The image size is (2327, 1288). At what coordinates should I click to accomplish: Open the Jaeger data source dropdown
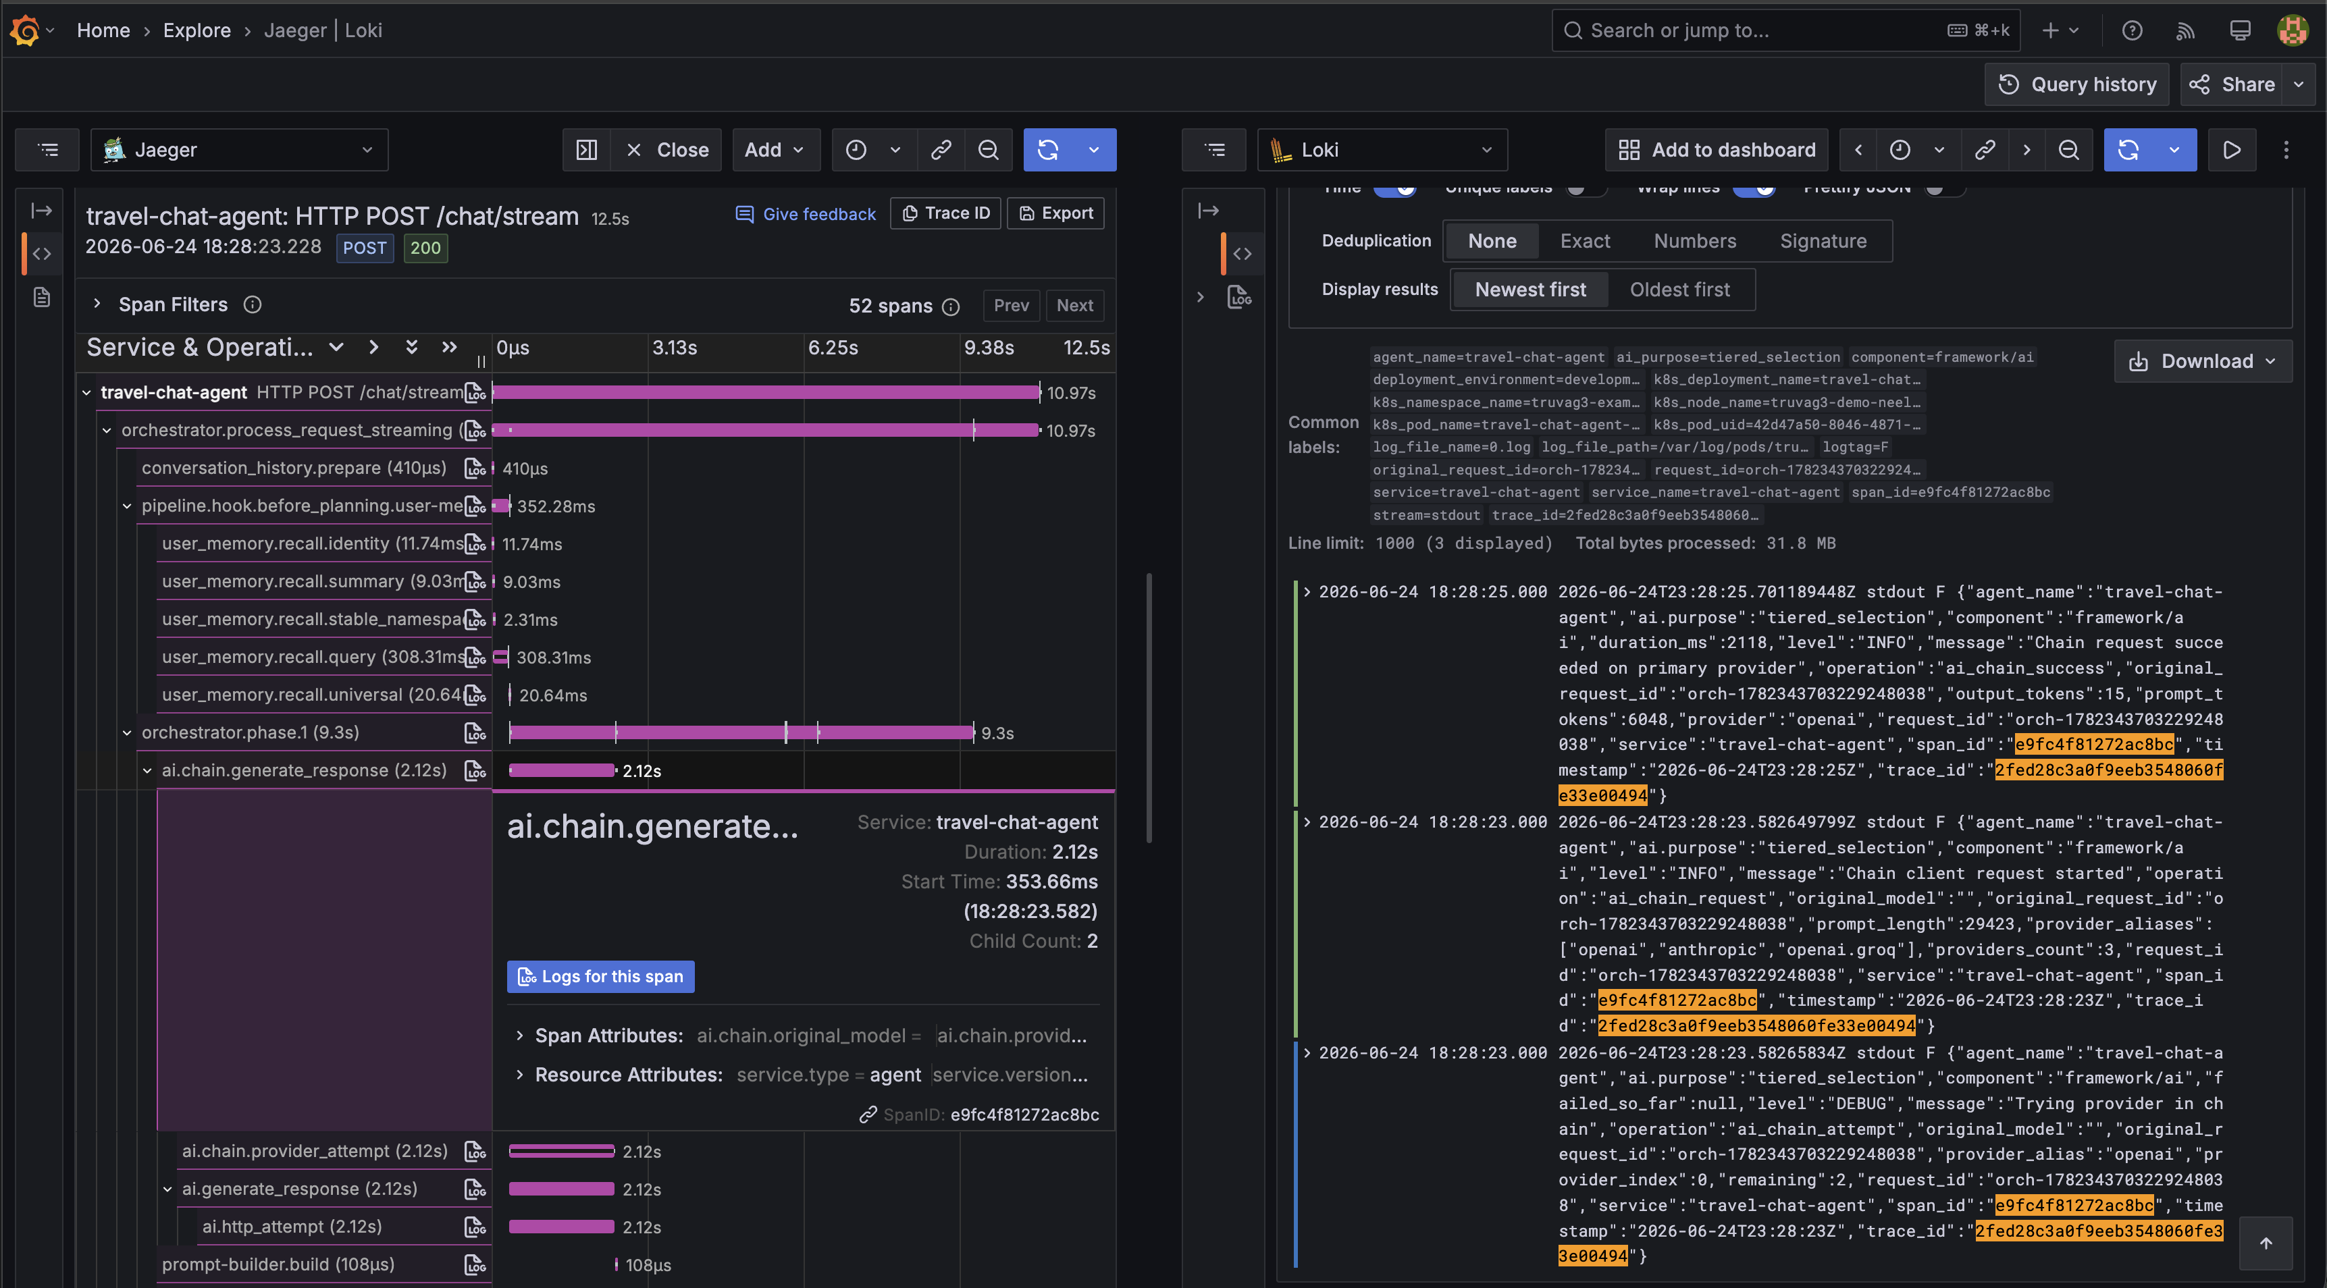click(239, 150)
